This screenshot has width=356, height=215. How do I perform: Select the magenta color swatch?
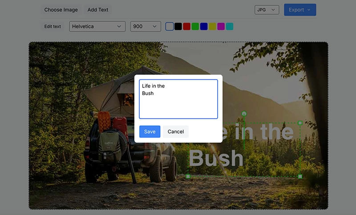click(x=221, y=27)
